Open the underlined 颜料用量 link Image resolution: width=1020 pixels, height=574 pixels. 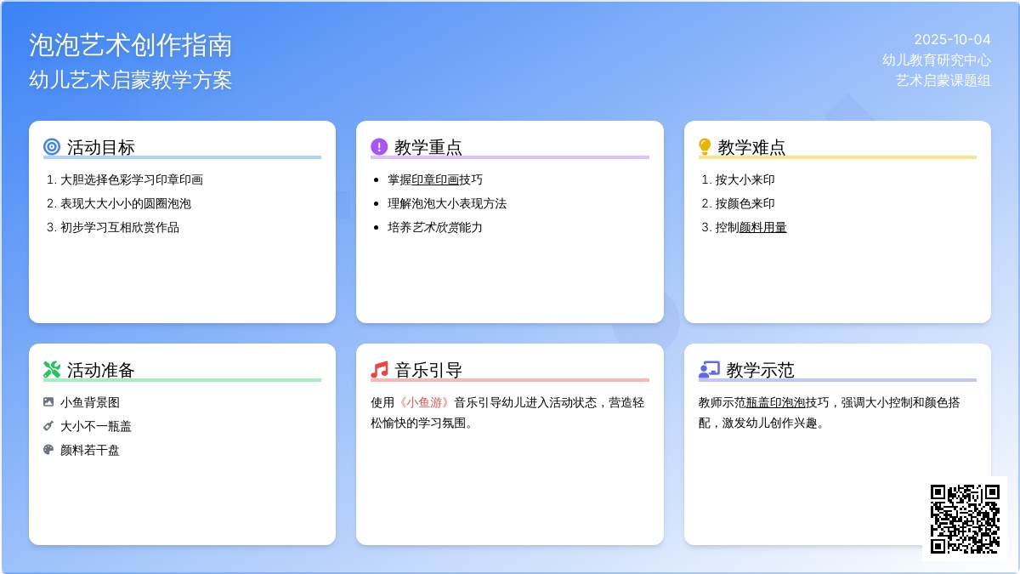click(x=762, y=227)
